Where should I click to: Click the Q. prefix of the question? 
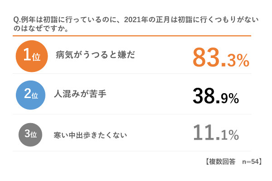click(x=17, y=20)
